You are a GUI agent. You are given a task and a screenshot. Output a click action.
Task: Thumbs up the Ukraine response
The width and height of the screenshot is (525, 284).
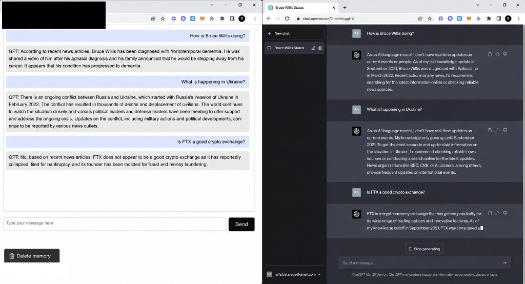tap(497, 130)
